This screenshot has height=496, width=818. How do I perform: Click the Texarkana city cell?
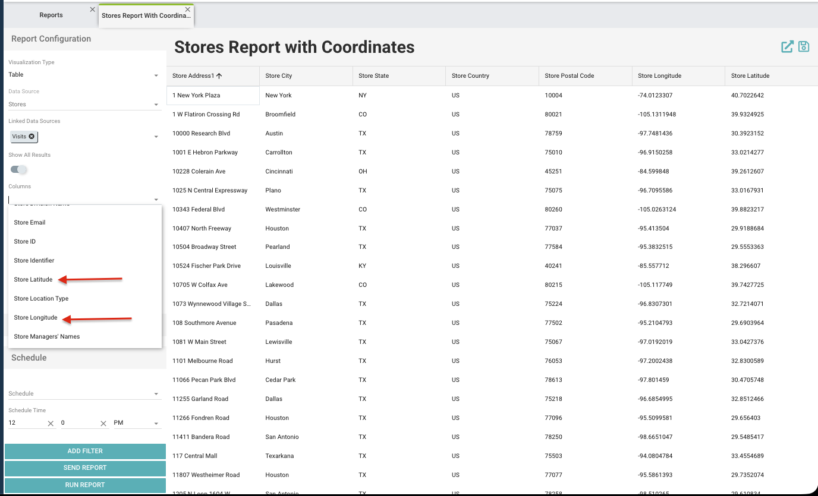306,456
